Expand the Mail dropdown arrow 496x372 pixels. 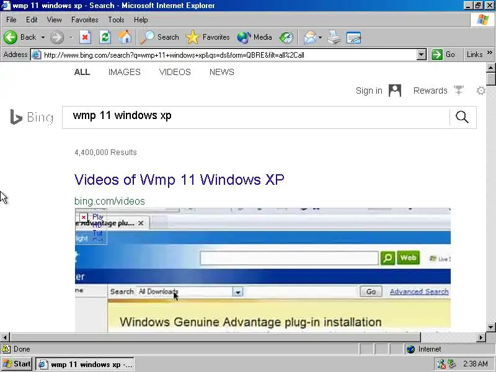(321, 37)
